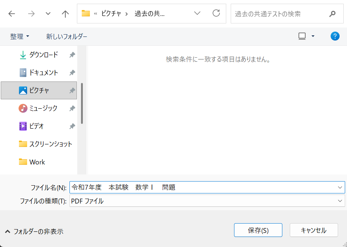Image resolution: width=347 pixels, height=247 pixels.
Task: Go up one folder level
Action: tap(65, 14)
